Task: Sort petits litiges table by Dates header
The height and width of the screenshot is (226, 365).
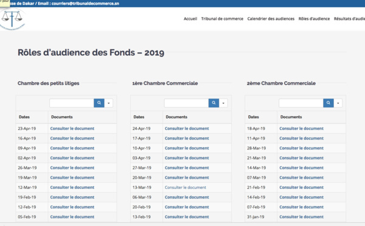Action: [x=24, y=117]
